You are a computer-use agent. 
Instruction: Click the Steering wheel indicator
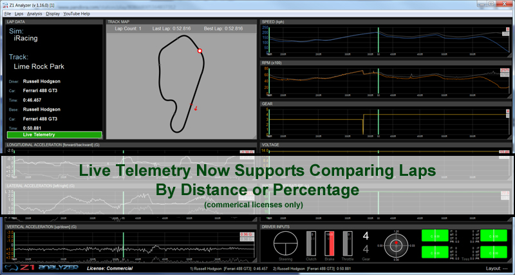tap(285, 243)
